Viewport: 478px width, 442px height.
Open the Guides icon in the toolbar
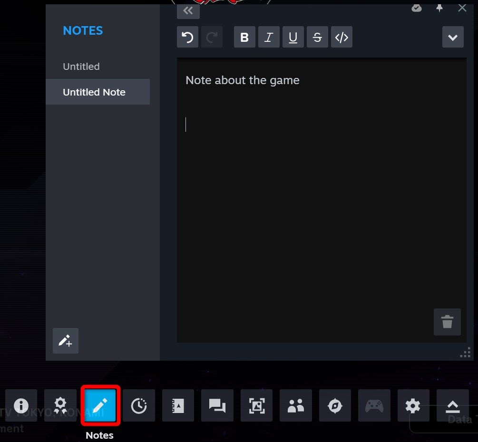(178, 405)
